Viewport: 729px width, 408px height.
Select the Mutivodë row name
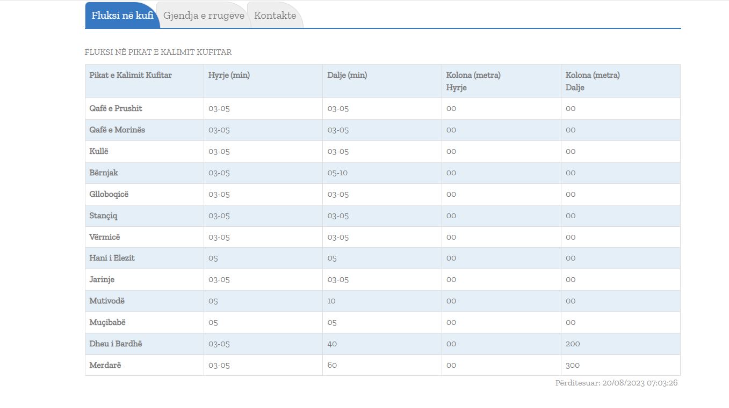pyautogui.click(x=107, y=301)
